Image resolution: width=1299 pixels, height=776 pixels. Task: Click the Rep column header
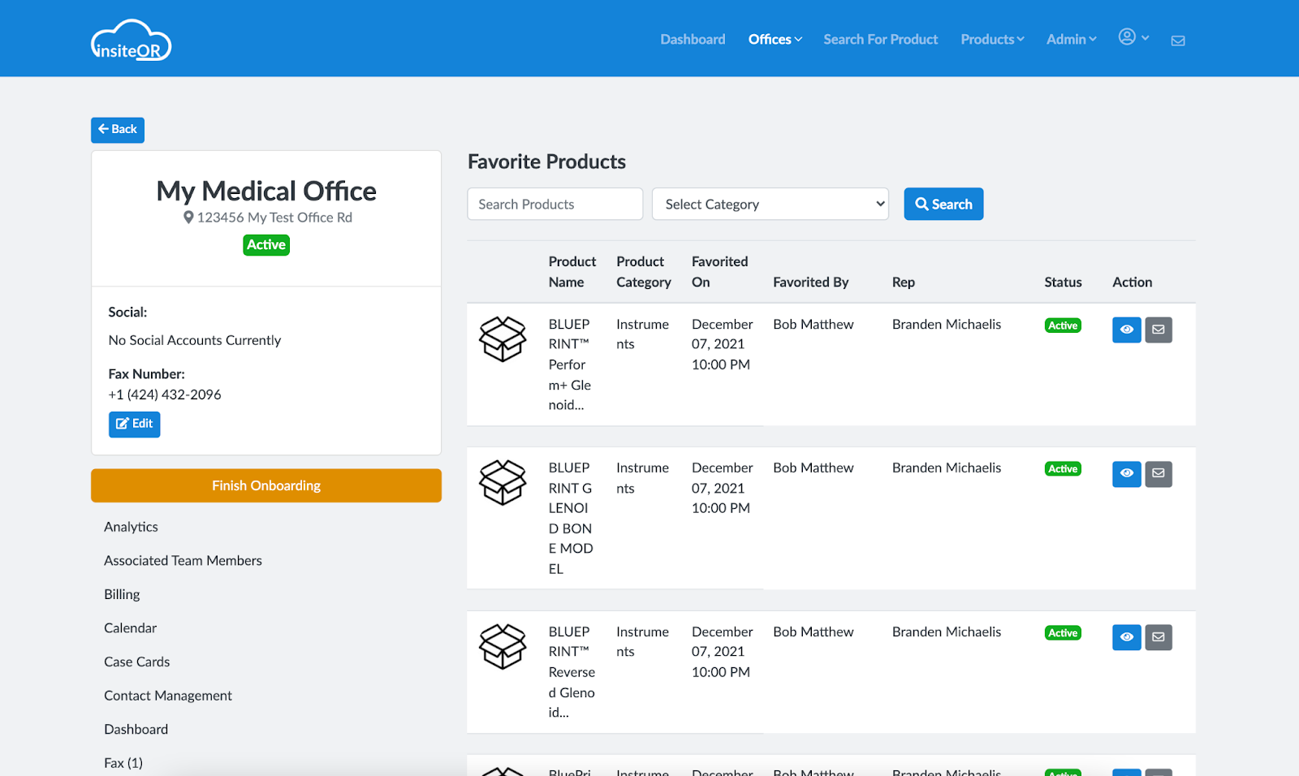[903, 282]
